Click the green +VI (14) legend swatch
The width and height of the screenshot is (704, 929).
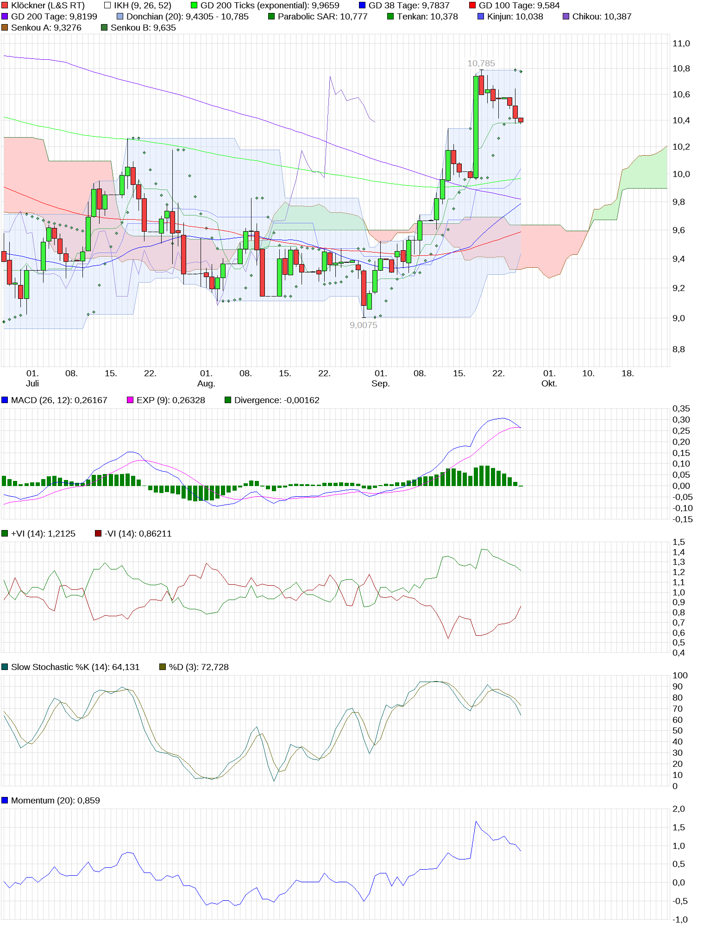click(5, 534)
